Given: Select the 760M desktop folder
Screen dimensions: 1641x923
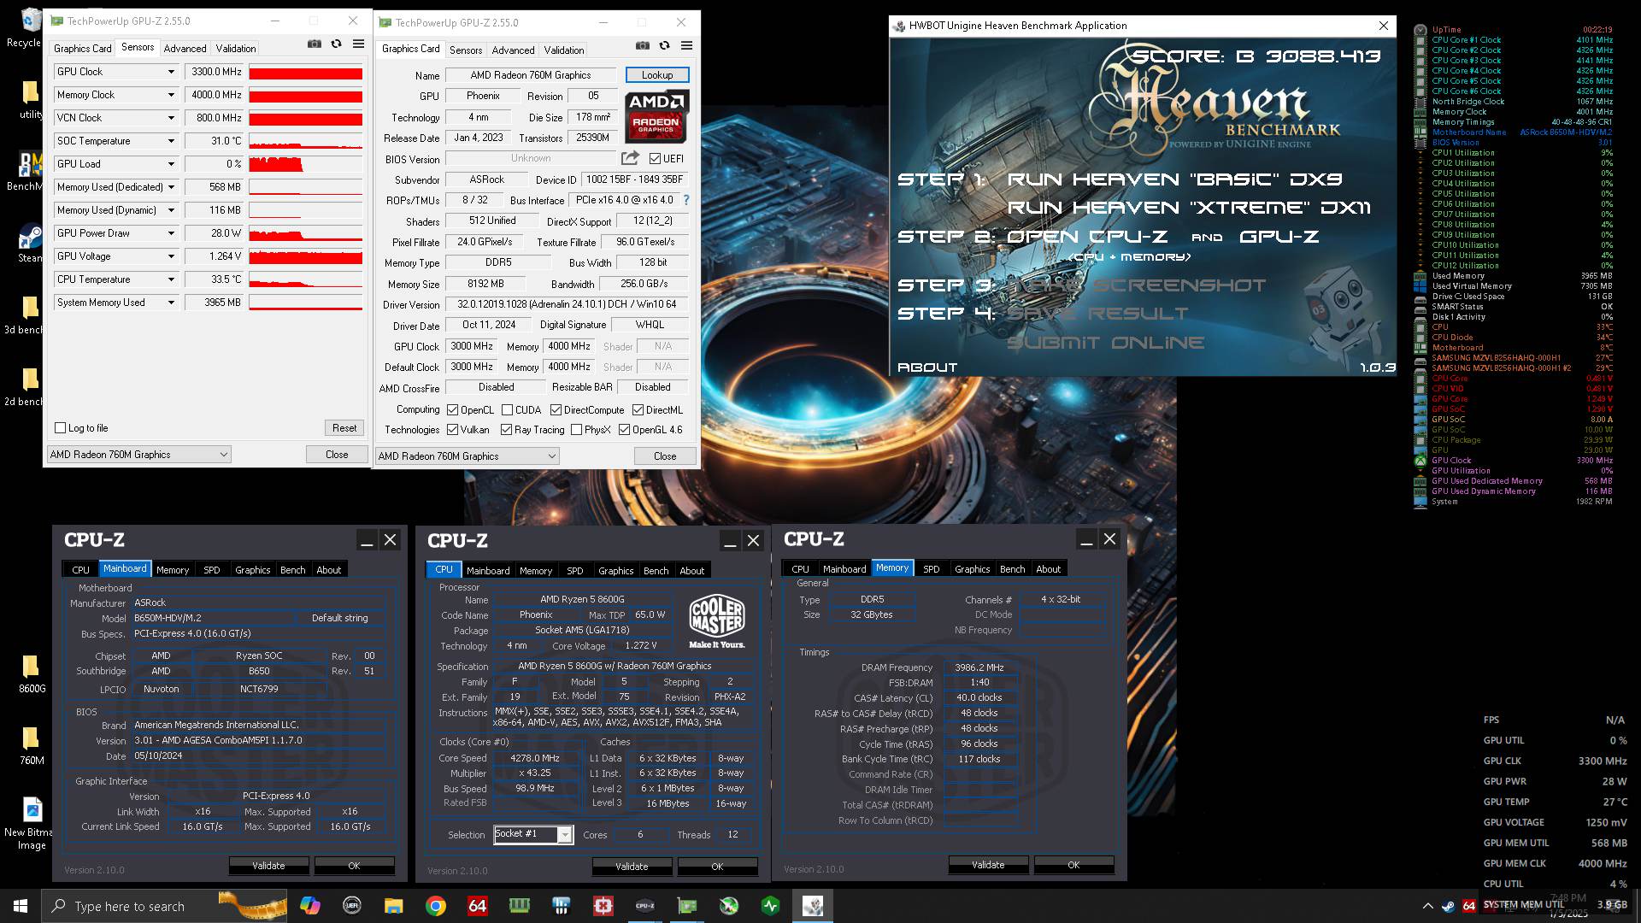Looking at the screenshot, I should pos(31,745).
